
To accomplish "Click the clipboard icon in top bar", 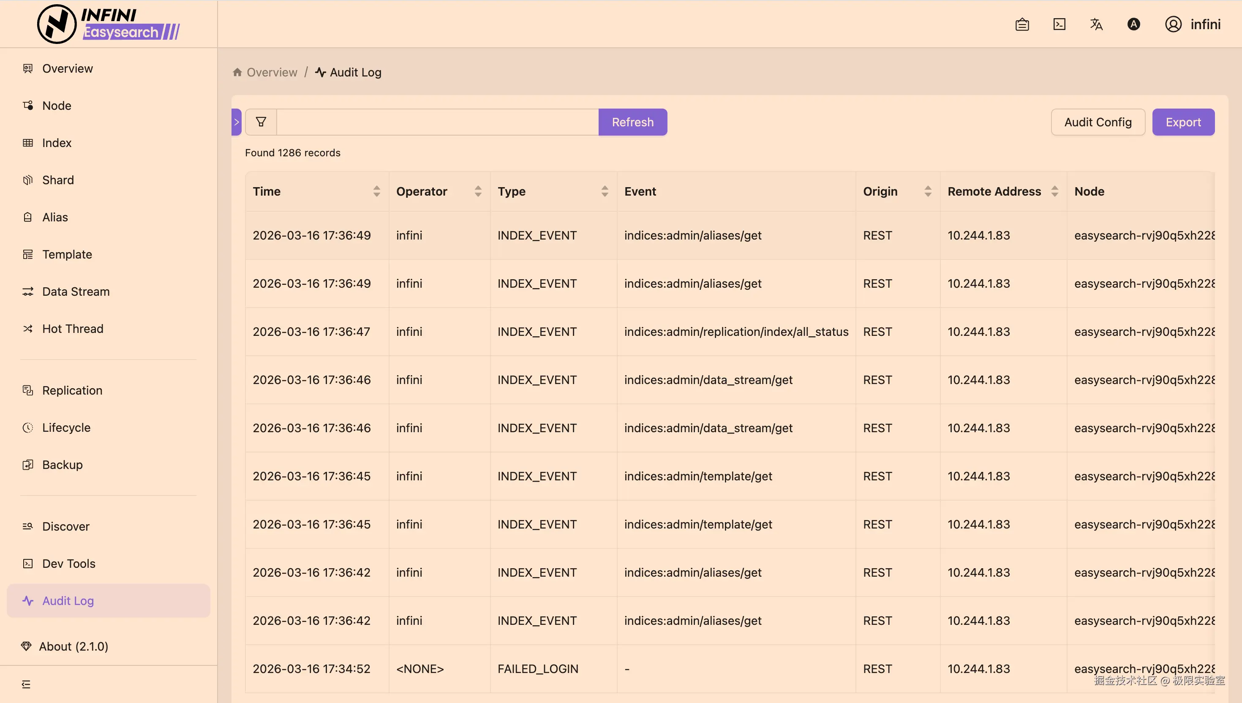I will 1022,24.
